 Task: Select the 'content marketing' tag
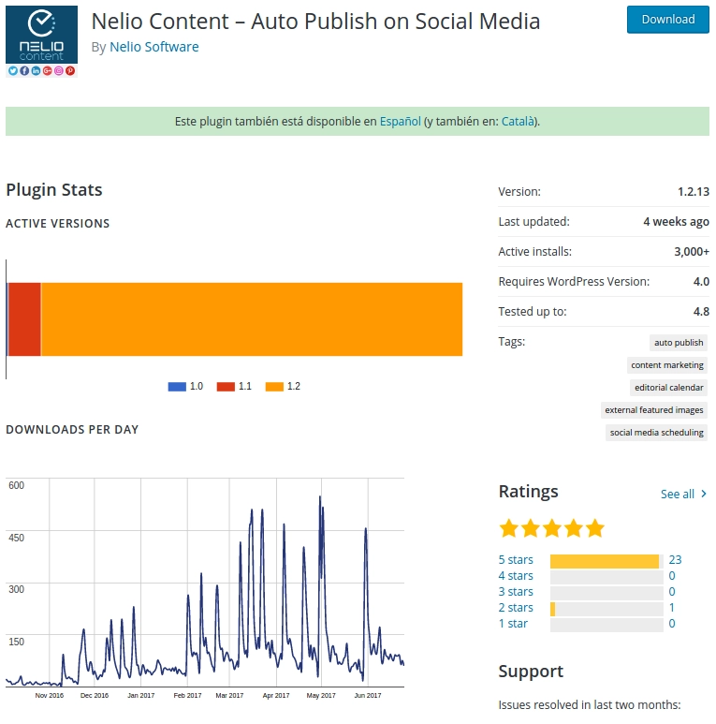coord(667,365)
